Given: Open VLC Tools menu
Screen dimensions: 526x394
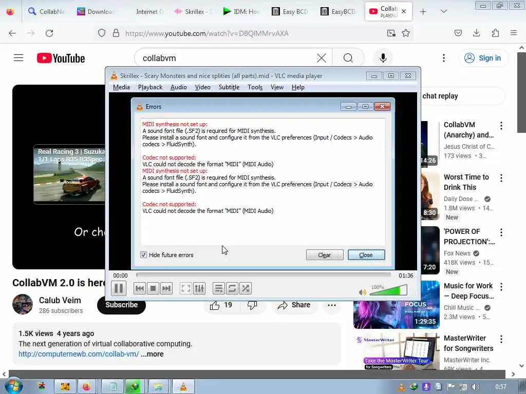Looking at the screenshot, I should pos(255,87).
